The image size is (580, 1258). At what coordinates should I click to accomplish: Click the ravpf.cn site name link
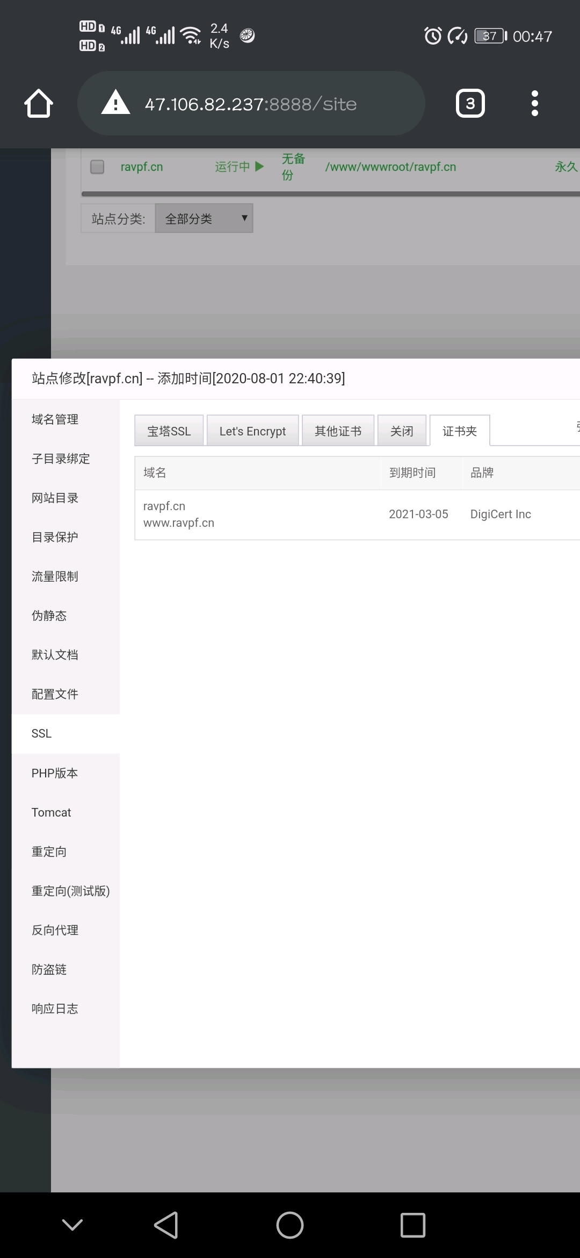pyautogui.click(x=142, y=167)
